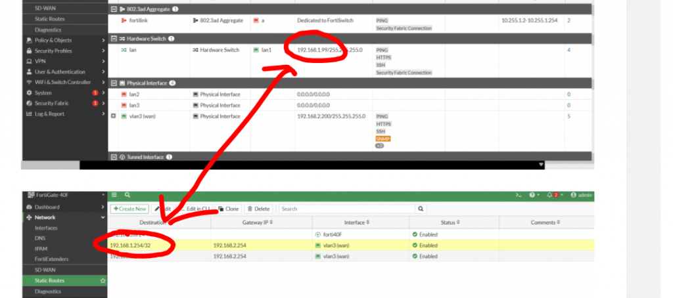Open System menu
The width and height of the screenshot is (673, 298).
click(x=43, y=93)
